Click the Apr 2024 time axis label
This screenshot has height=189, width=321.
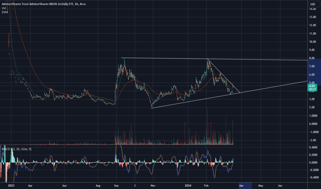[241, 186]
